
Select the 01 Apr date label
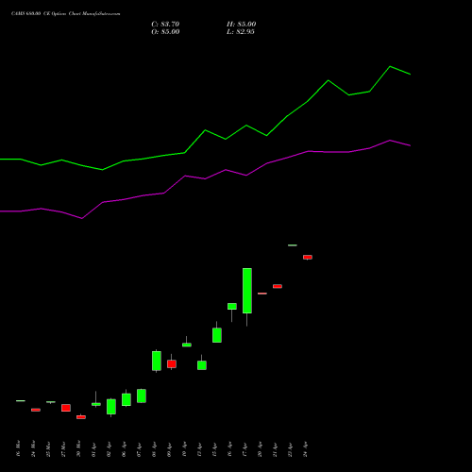[x=93, y=449]
